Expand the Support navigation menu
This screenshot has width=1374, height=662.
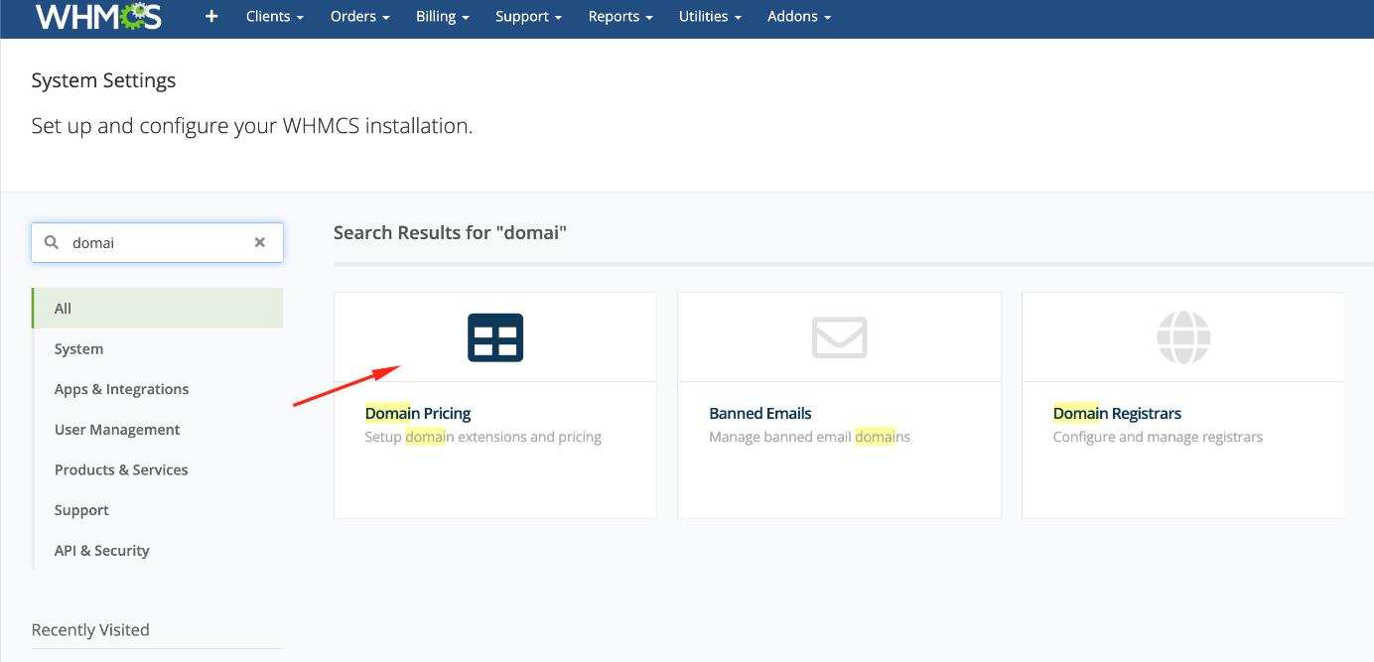[528, 17]
